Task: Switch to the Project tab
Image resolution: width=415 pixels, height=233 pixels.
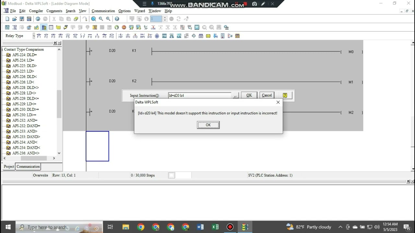Action: click(9, 167)
